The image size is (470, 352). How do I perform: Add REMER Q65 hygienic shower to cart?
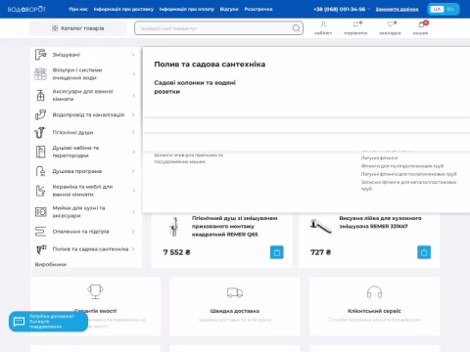pyautogui.click(x=277, y=252)
